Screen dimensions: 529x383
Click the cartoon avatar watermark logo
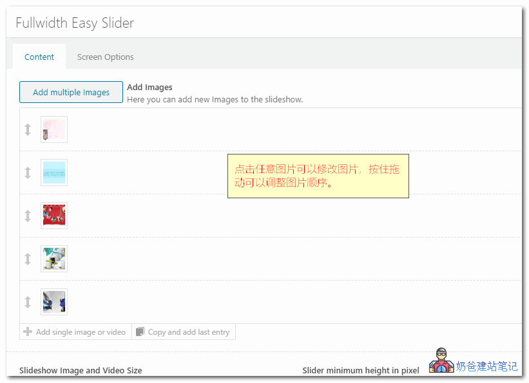(x=441, y=362)
